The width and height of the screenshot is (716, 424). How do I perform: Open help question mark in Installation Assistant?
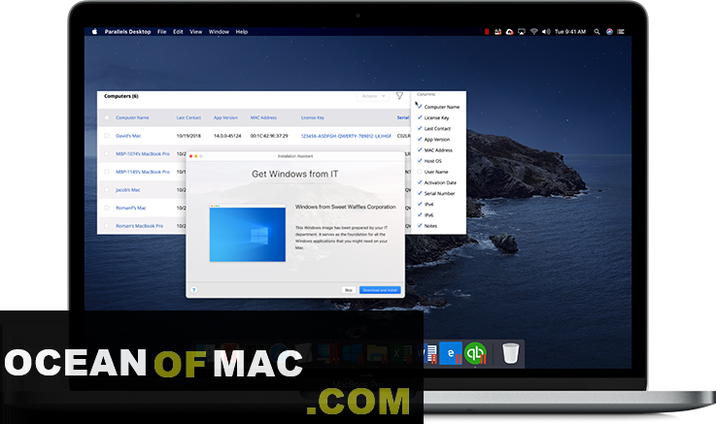193,290
